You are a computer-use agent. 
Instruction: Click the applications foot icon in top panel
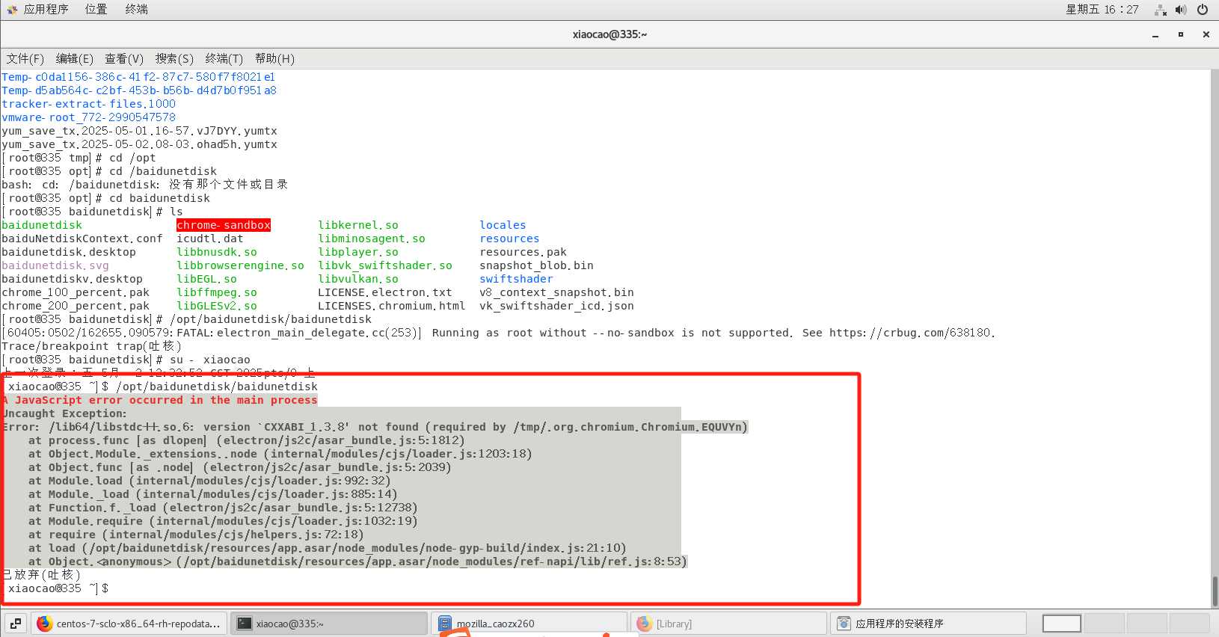pyautogui.click(x=12, y=10)
